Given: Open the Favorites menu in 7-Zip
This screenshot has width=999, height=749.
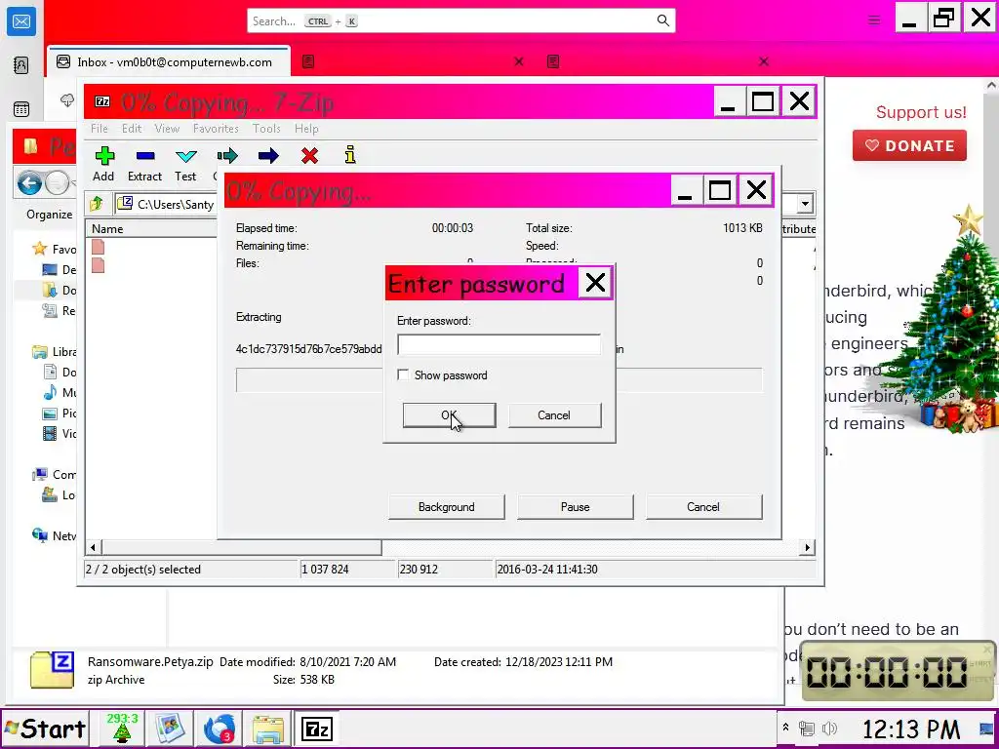Looking at the screenshot, I should coord(216,128).
